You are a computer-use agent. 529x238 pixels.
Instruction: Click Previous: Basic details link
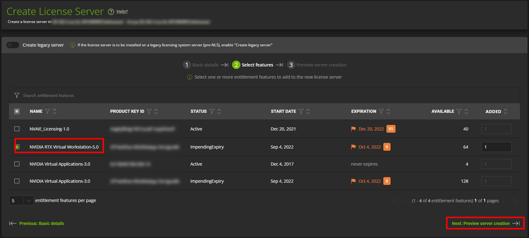pyautogui.click(x=37, y=223)
